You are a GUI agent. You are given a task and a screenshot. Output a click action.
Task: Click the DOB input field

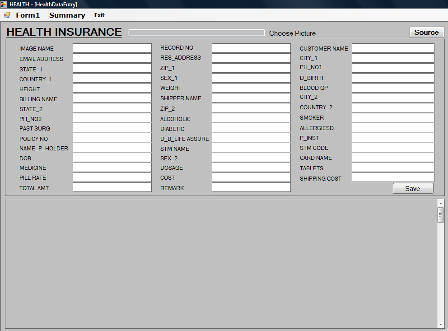pyautogui.click(x=112, y=157)
